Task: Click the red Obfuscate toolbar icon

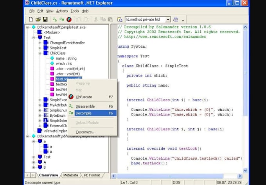Action: (x=69, y=20)
